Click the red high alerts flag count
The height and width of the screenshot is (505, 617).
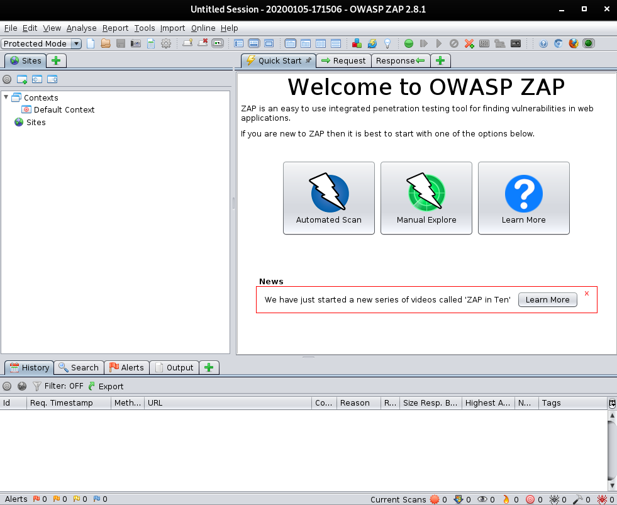pyautogui.click(x=40, y=499)
